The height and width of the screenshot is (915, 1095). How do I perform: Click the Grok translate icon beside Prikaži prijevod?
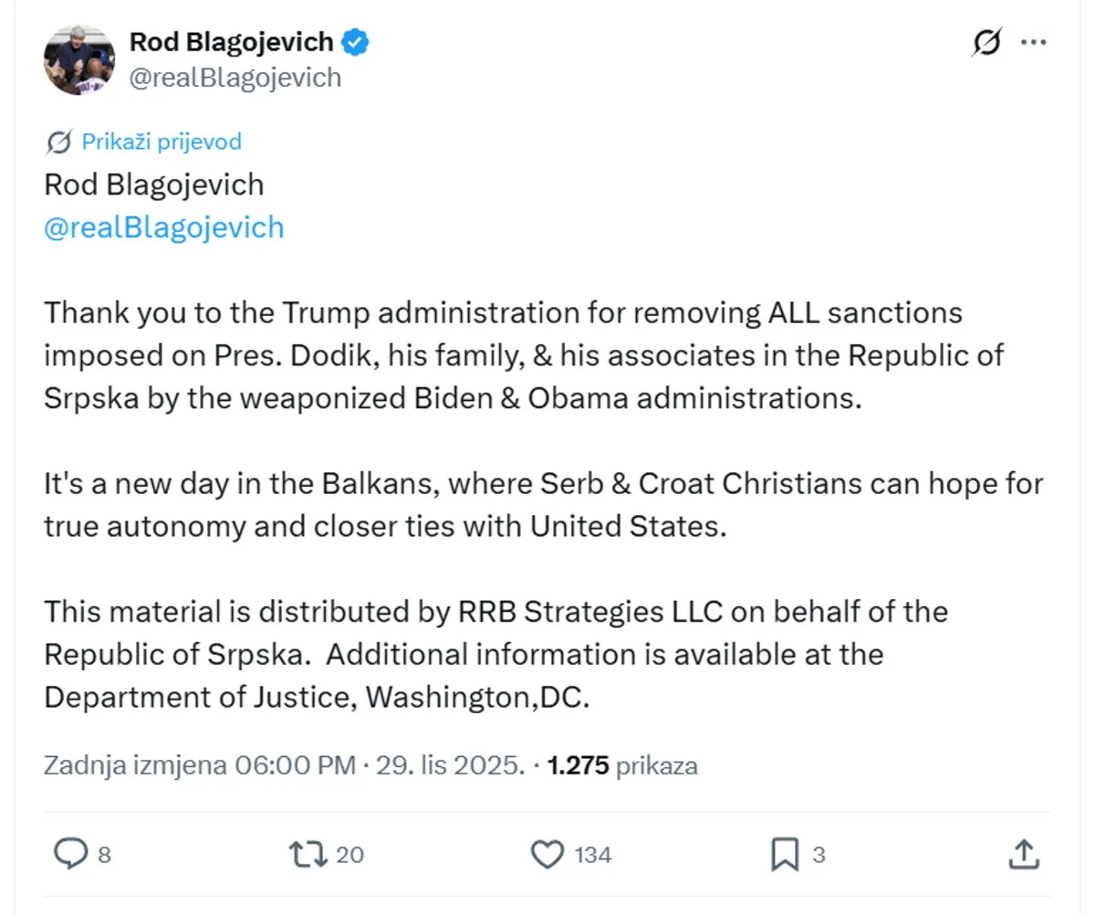(x=59, y=142)
